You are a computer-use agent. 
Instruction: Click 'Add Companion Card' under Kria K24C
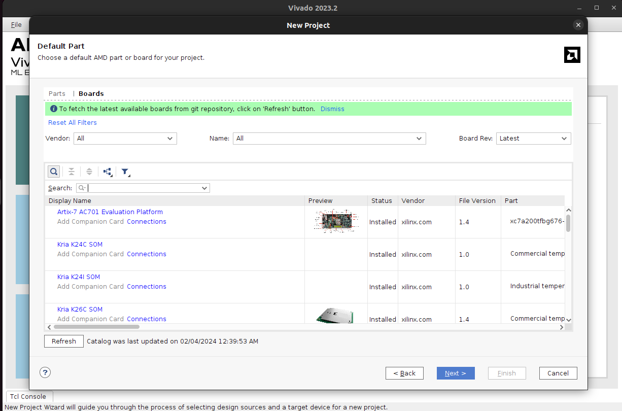coord(90,254)
